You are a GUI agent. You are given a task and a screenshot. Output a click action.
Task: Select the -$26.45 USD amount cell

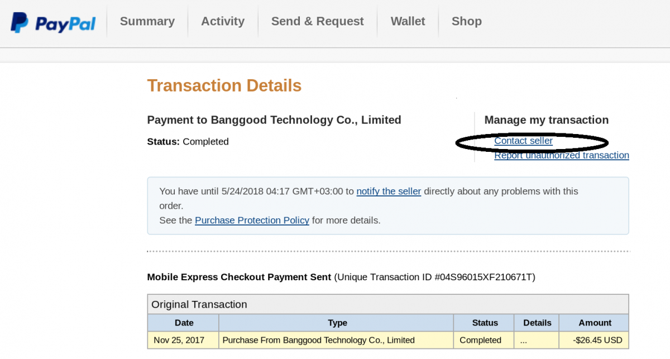[594, 340]
